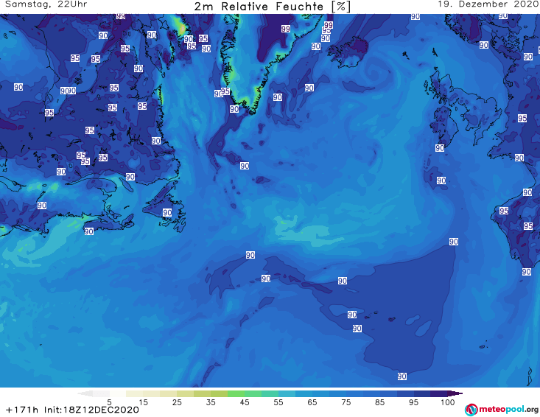Click legend value 25

[x=177, y=402]
